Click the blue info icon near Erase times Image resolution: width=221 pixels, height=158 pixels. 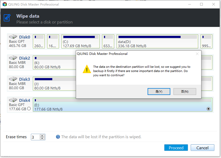point(58,137)
